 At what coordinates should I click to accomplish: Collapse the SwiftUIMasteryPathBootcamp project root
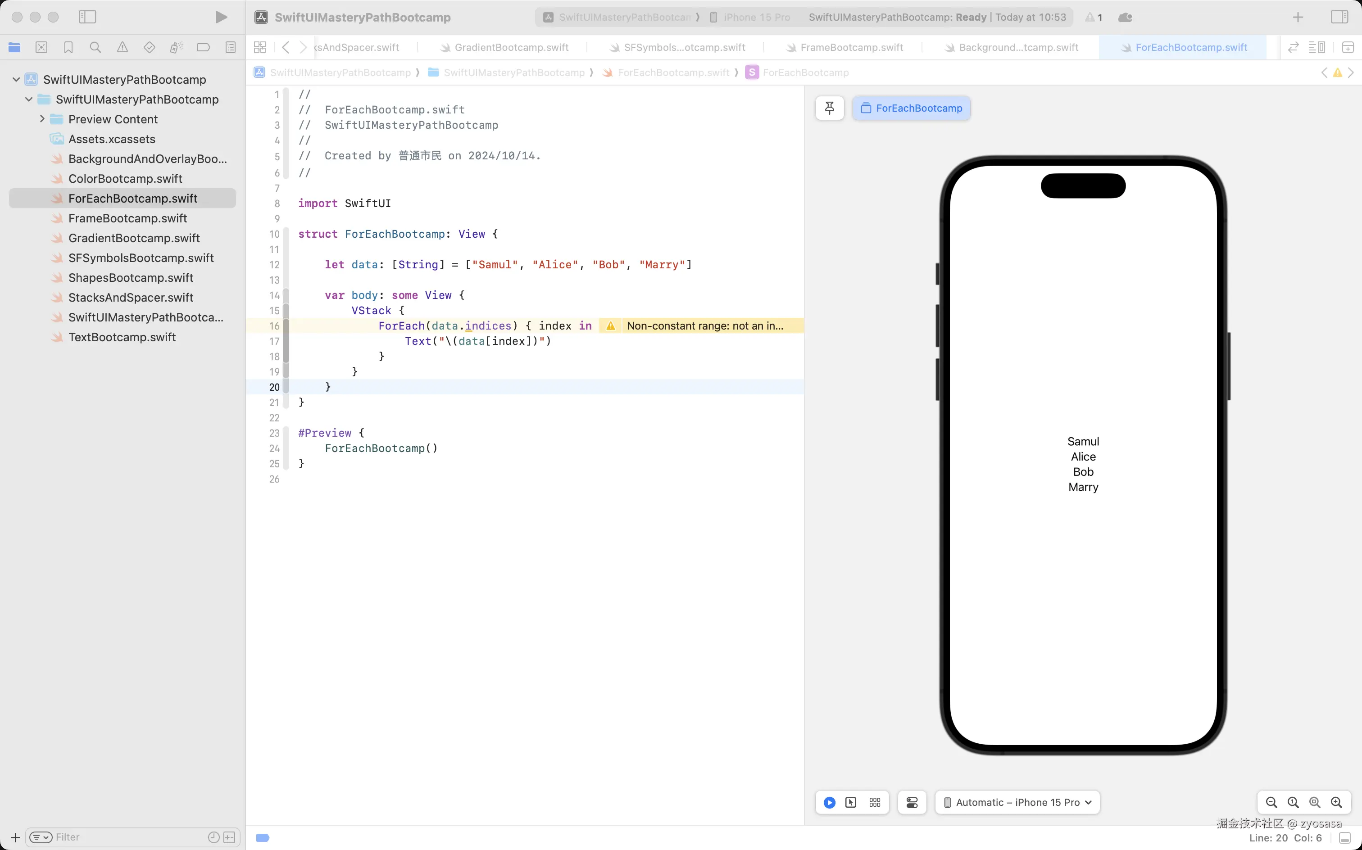point(16,79)
